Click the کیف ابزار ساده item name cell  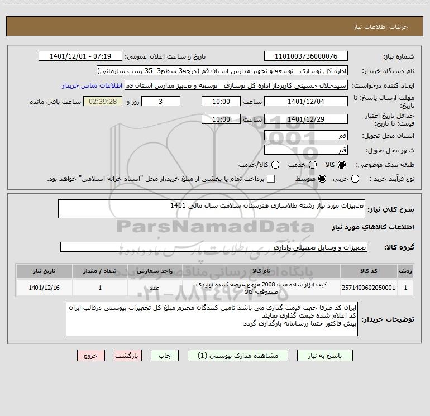[261, 288]
